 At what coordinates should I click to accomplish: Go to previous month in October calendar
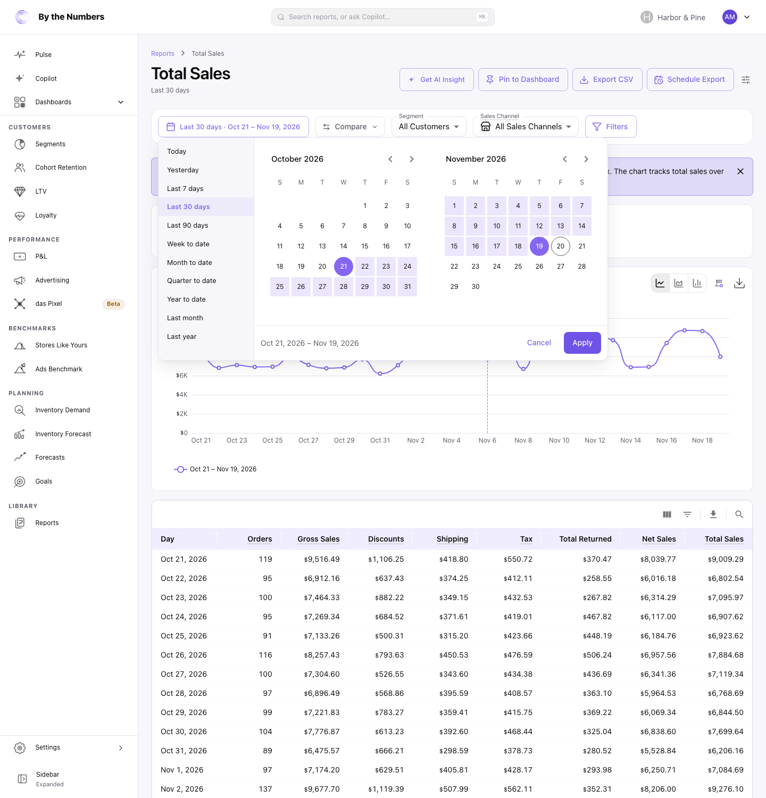[x=390, y=159]
